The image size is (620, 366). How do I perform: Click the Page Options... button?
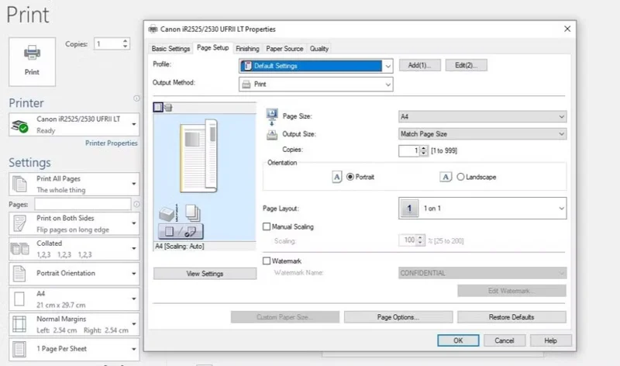[398, 317]
